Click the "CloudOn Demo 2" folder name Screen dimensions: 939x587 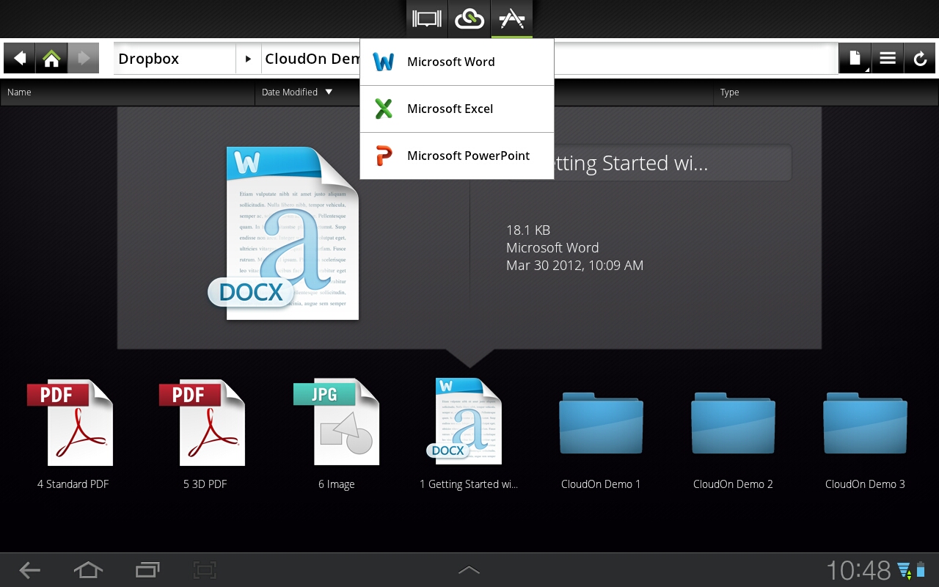[733, 484]
